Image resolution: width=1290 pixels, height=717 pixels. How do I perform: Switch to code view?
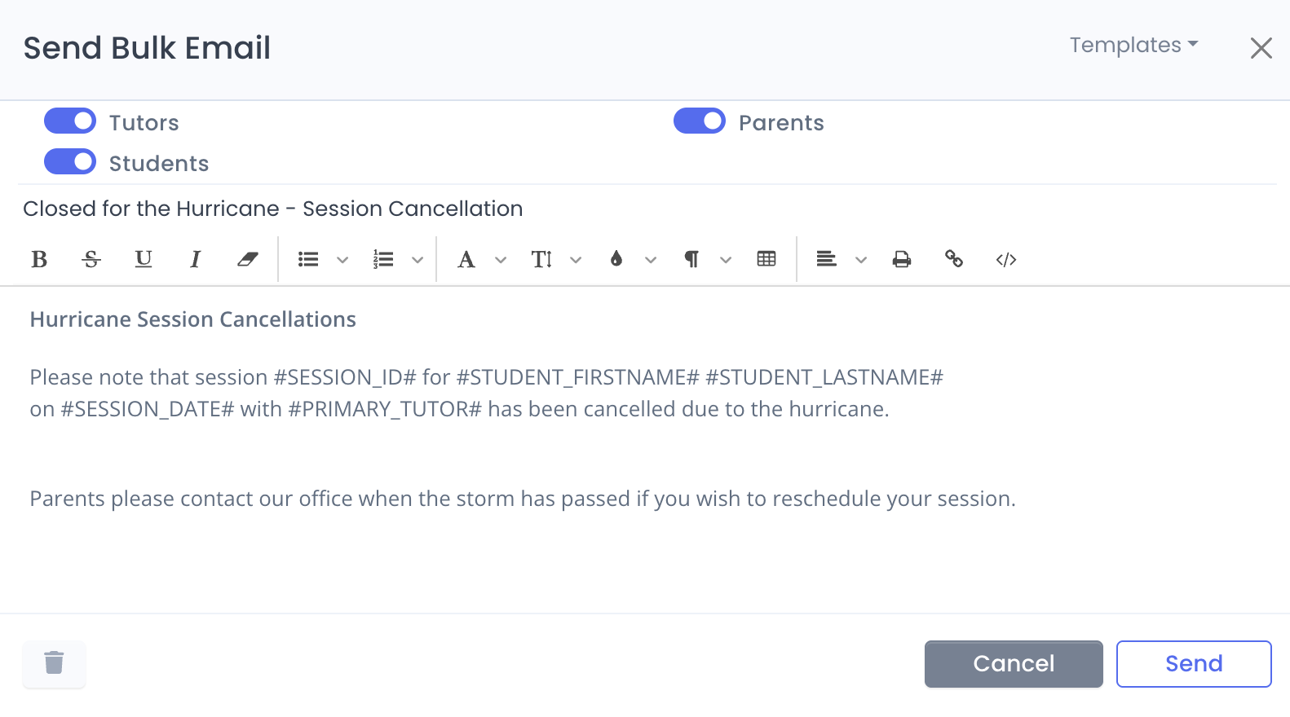coord(1006,259)
